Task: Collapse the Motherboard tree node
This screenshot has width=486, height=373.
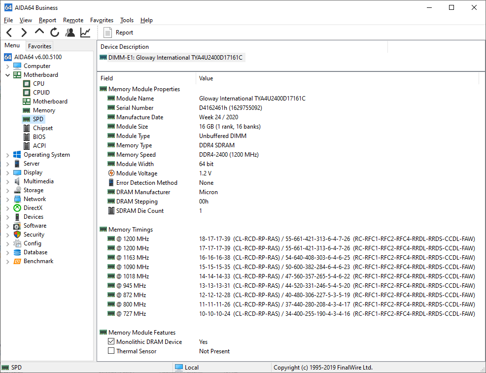Action: 8,75
